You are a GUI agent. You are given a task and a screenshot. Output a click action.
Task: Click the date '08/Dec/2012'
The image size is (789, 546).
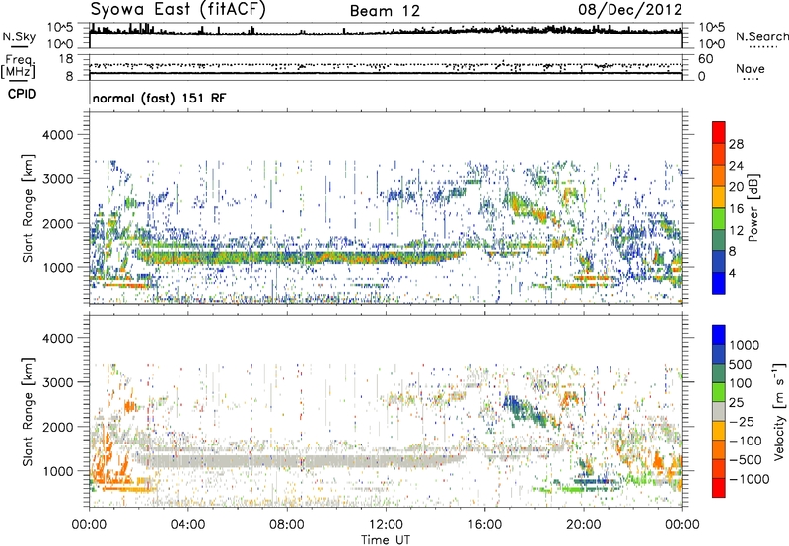point(630,9)
